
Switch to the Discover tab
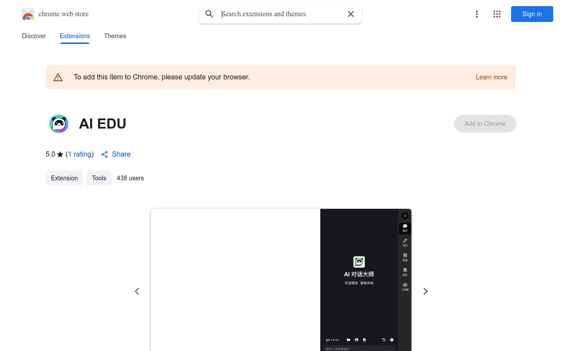coord(34,36)
